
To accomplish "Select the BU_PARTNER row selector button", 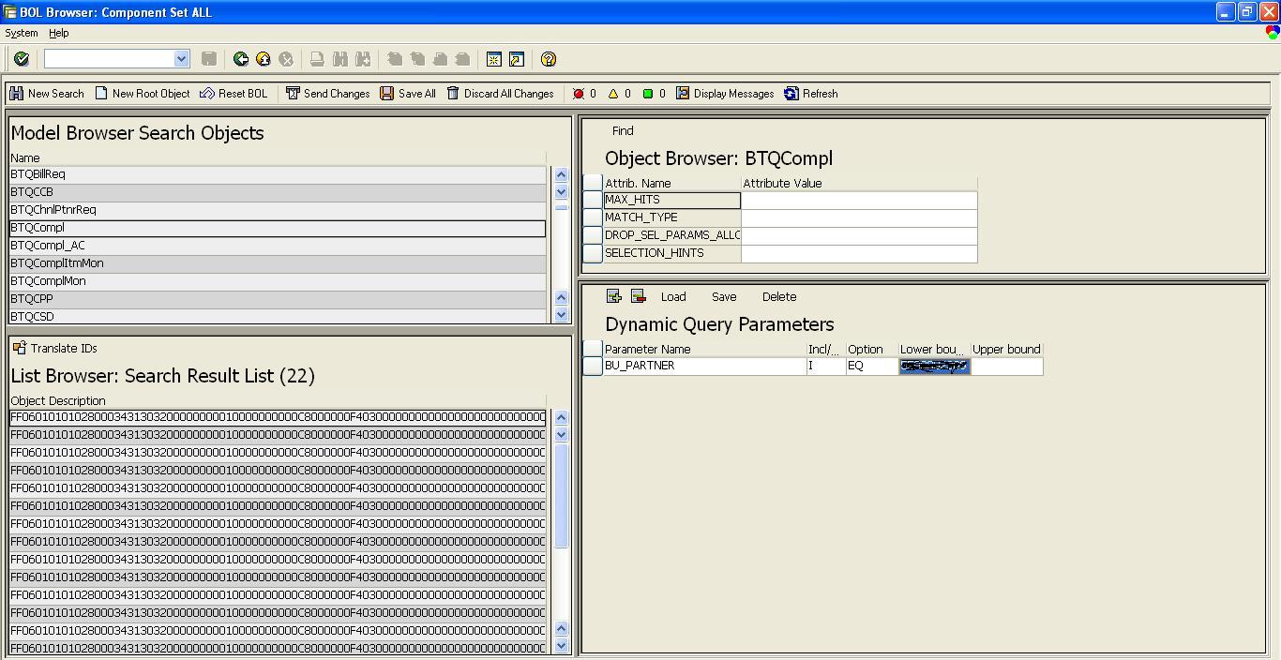I will pos(592,367).
